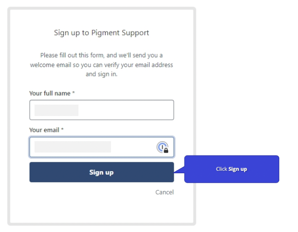Click the redacted name inside full name field
This screenshot has width=298, height=232.
click(x=56, y=110)
